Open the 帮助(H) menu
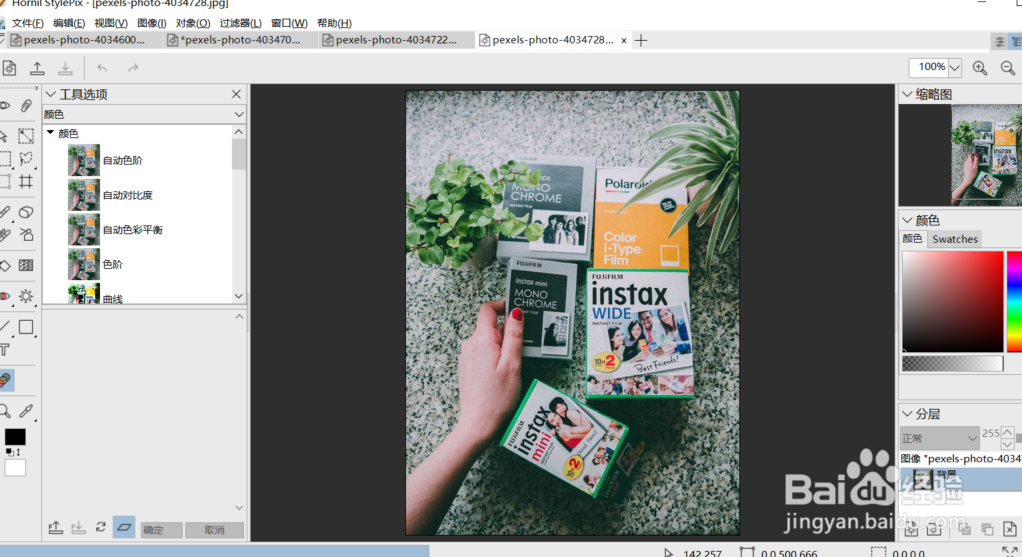The height and width of the screenshot is (557, 1022). click(334, 23)
